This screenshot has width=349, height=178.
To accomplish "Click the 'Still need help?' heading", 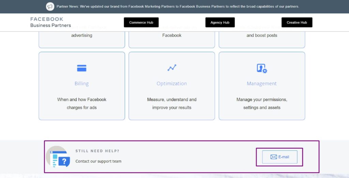I will [x=97, y=151].
